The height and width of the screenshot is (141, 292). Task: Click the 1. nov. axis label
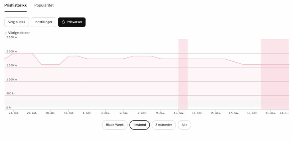[x=87, y=113]
